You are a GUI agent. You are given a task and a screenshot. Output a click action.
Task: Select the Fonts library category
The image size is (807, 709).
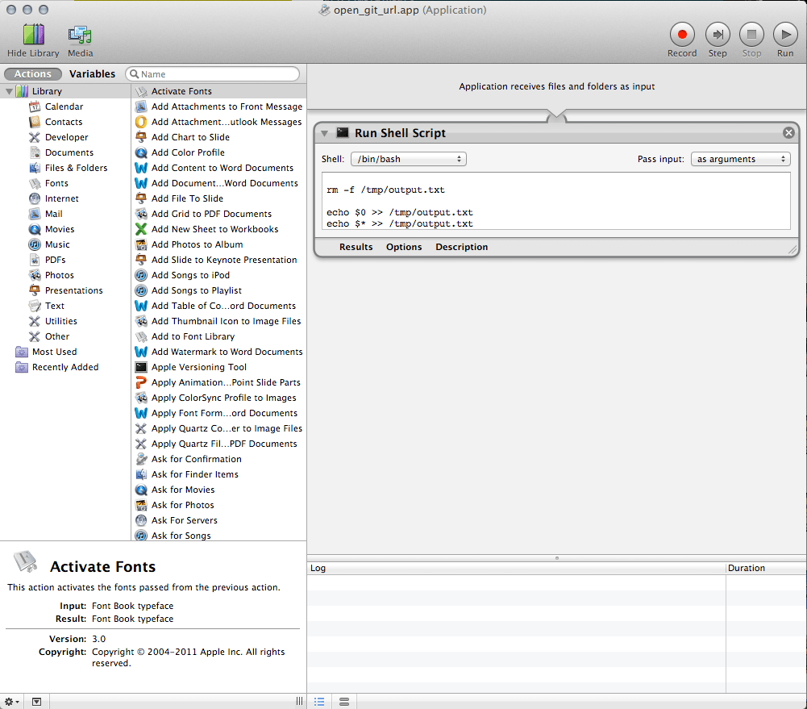pyautogui.click(x=56, y=183)
